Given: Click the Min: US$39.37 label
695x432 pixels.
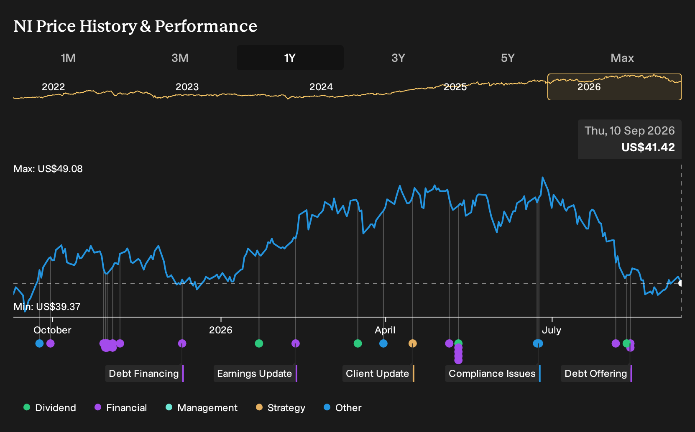Looking at the screenshot, I should (47, 307).
